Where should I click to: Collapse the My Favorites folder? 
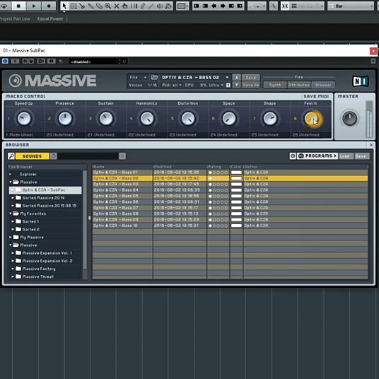tap(11, 214)
